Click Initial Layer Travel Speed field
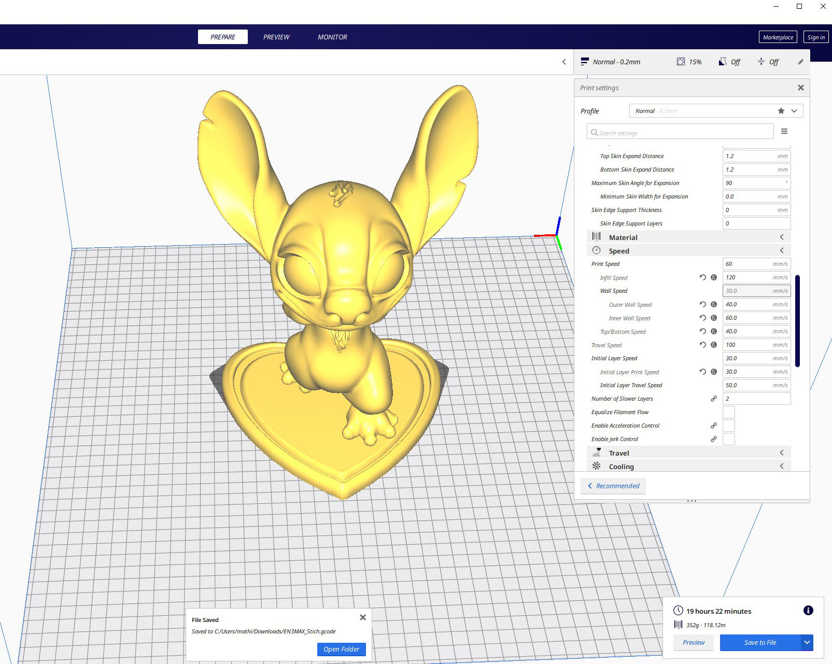832x664 pixels. (756, 385)
